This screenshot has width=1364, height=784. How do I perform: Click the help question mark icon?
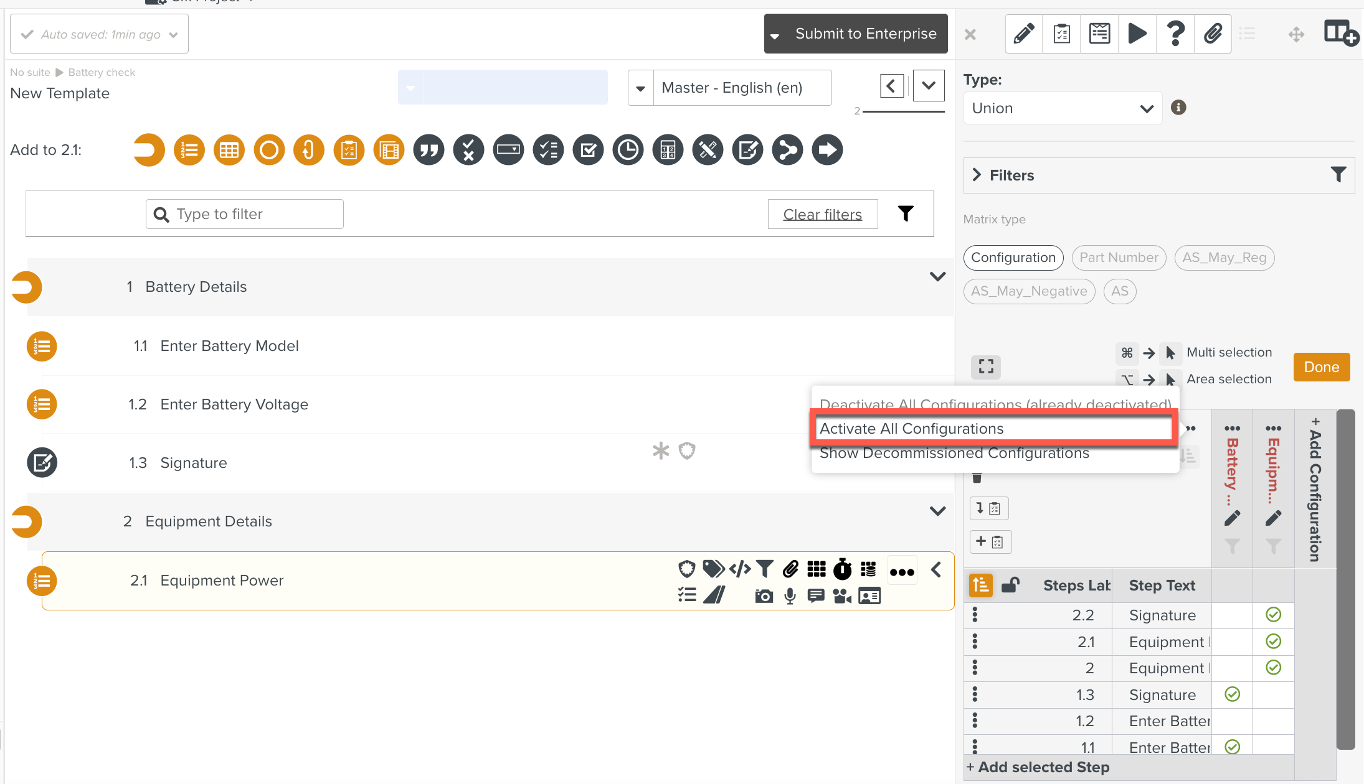(1175, 34)
